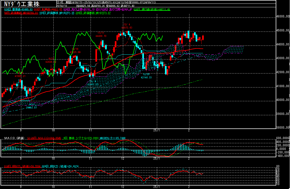Select the 200.0000 MACD axis label
290x189 pixels.
pyautogui.click(x=283, y=145)
